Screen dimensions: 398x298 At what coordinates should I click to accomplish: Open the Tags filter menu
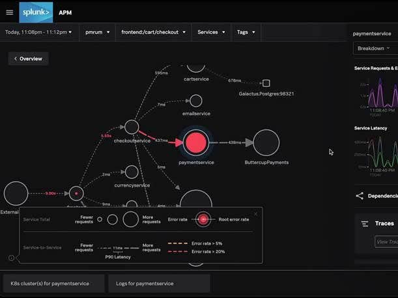pyautogui.click(x=246, y=32)
